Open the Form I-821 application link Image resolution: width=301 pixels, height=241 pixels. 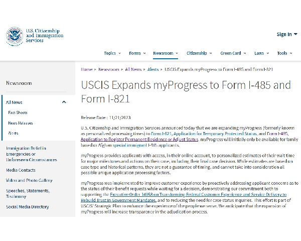coord(204,134)
